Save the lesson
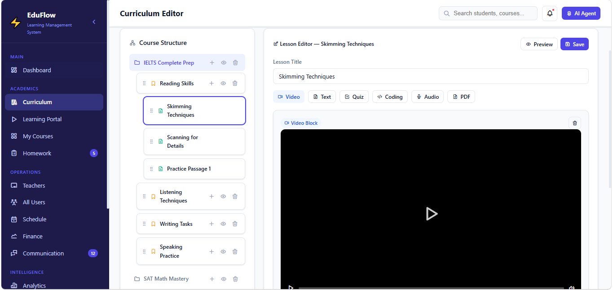 tap(574, 44)
